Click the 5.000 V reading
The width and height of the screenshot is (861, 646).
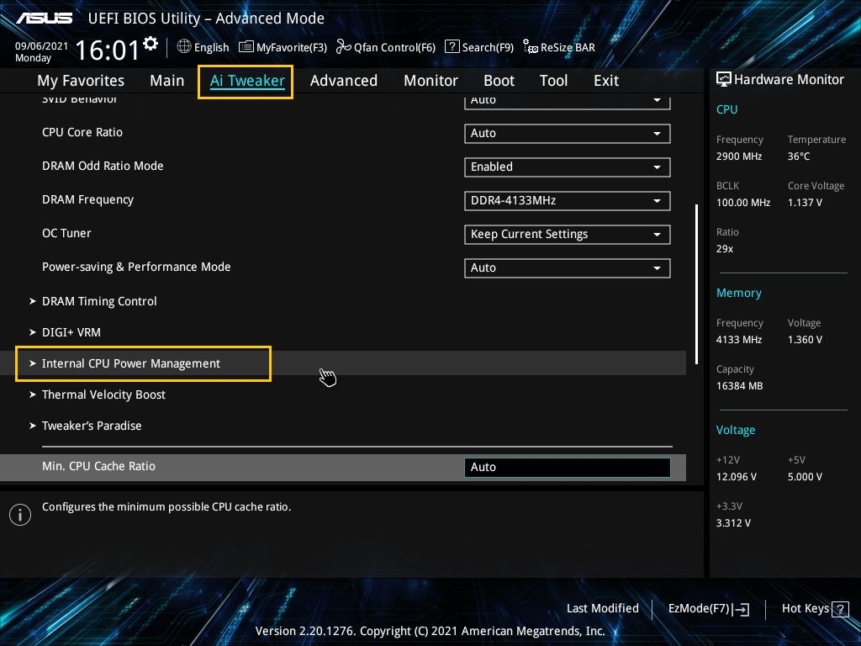click(x=805, y=477)
